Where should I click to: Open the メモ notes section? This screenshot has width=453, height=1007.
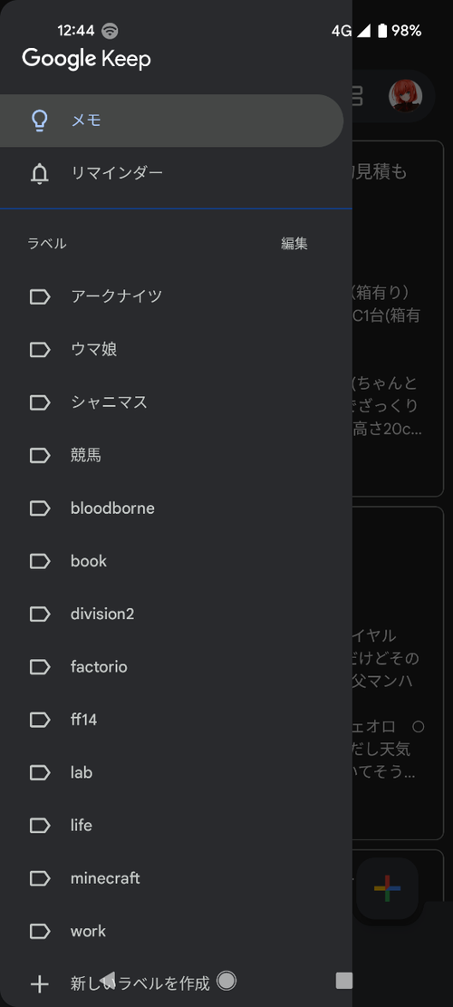pyautogui.click(x=171, y=121)
